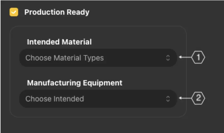The width and height of the screenshot is (224, 133).
Task: Open the Choose Intended dropdown
Action: click(98, 99)
